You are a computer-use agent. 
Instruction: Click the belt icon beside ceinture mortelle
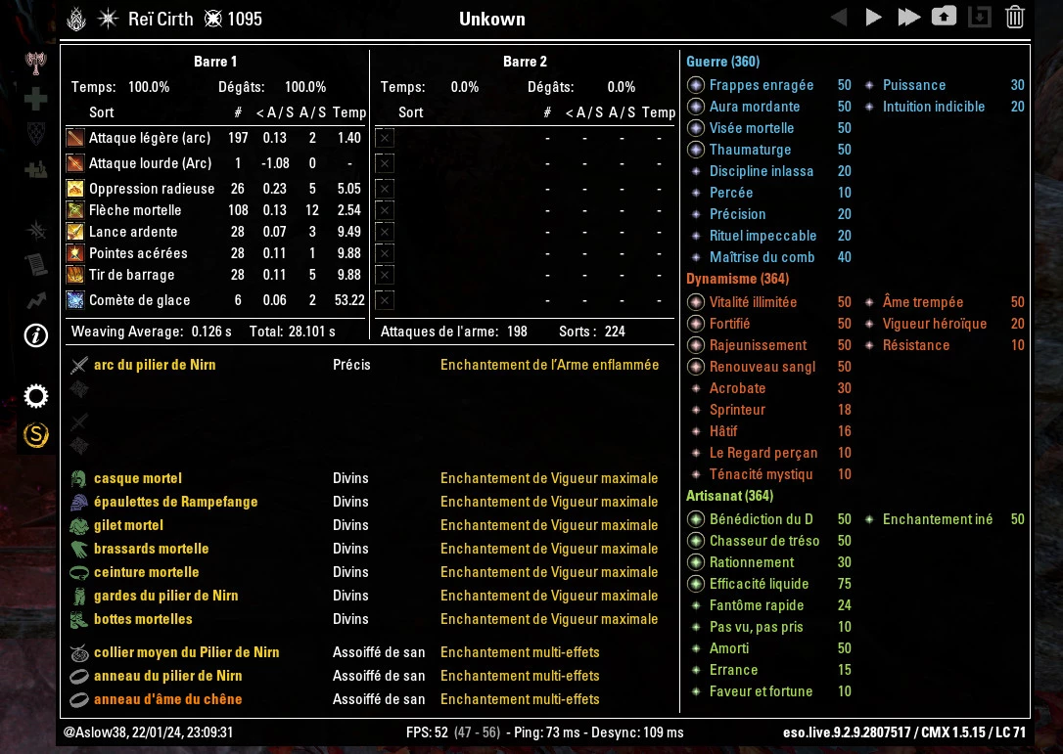pos(79,572)
